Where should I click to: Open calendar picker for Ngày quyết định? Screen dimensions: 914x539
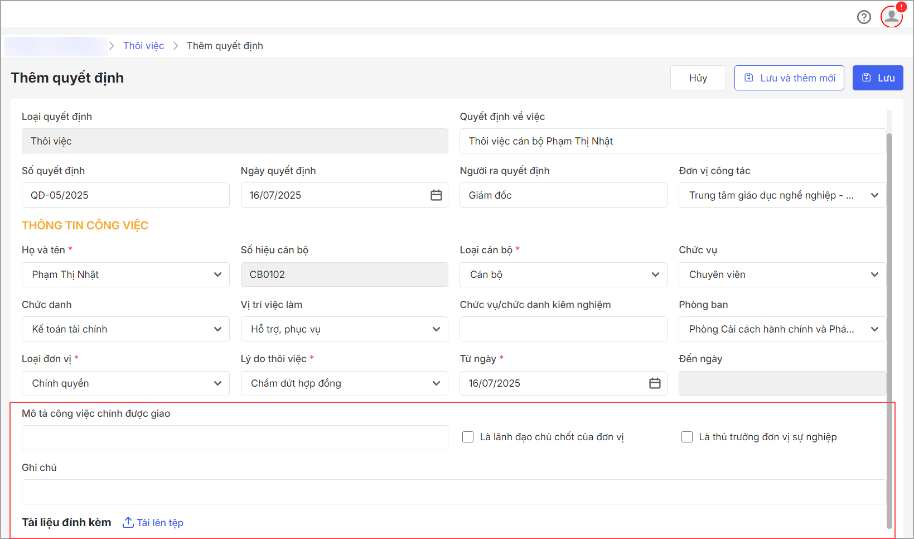[436, 195]
